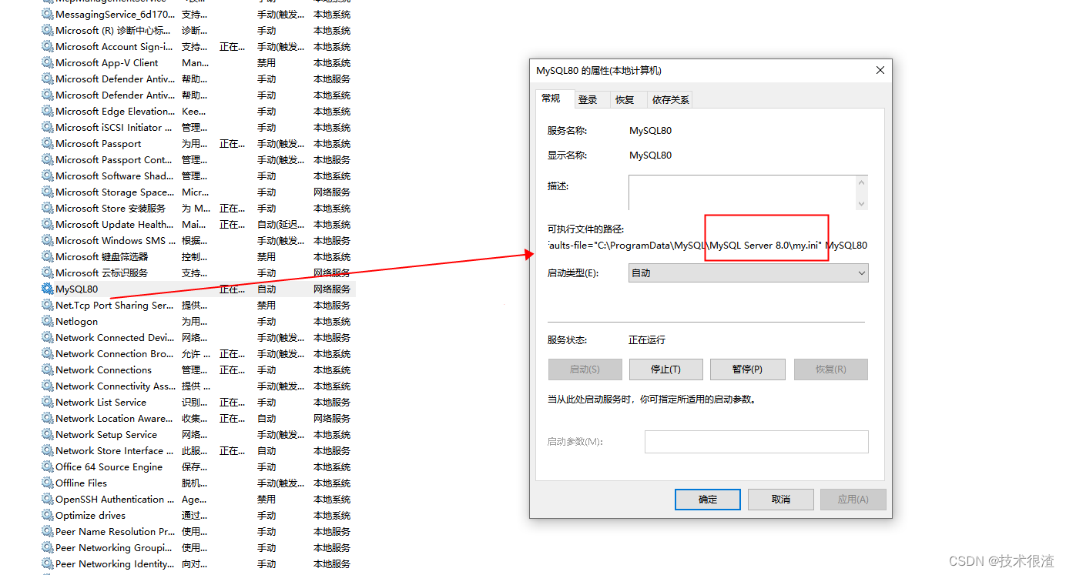The image size is (1066, 575).
Task: Click the Net.Tcp Port Sharing service gear icon
Action: 47,306
